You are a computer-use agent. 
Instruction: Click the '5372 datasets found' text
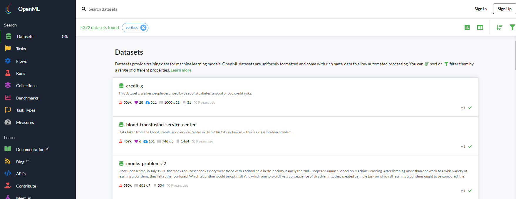[x=100, y=27]
